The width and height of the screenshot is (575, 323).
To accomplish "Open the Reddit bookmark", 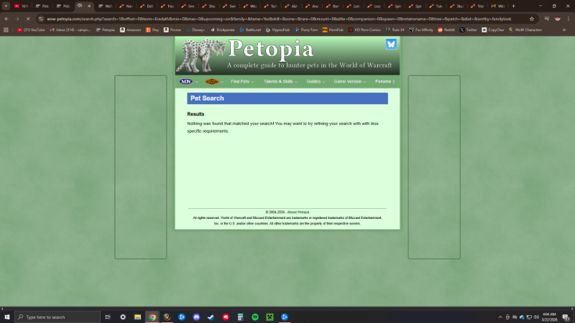I will coord(446,30).
